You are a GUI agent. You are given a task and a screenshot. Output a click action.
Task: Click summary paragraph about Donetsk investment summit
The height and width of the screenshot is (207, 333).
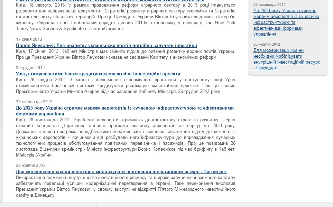[x=126, y=186]
